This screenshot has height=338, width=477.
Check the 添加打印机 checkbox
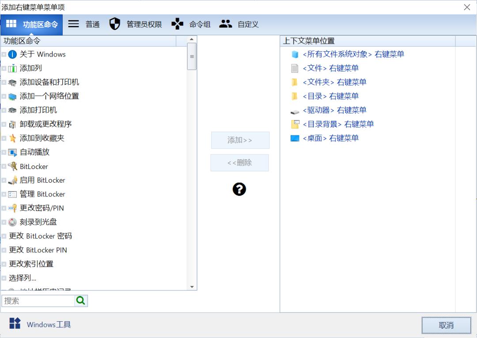click(4, 110)
